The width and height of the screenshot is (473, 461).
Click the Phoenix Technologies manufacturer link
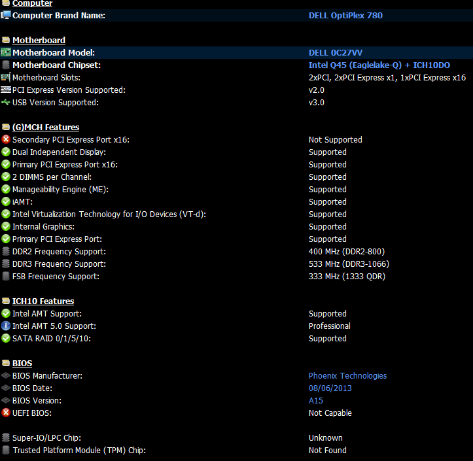click(348, 376)
